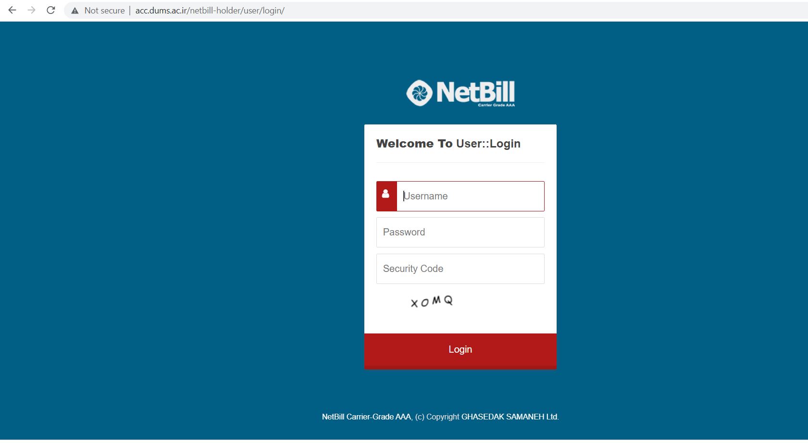Image resolution: width=808 pixels, height=443 pixels.
Task: Focus the Security Code input field
Action: (460, 269)
